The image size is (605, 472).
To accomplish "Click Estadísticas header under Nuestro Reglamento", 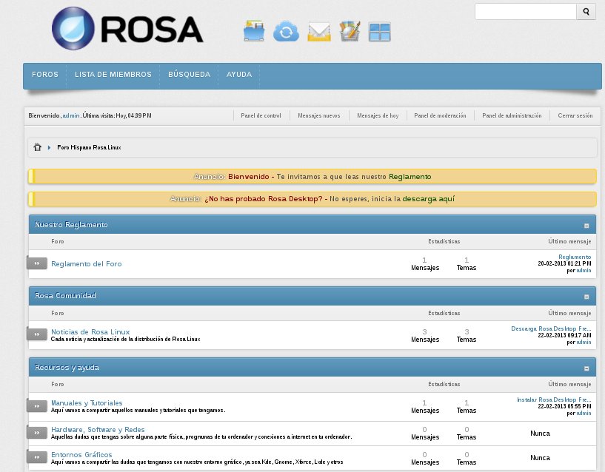I will (x=444, y=241).
